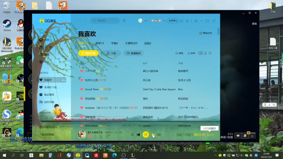Click the QQ音乐 search box
The image size is (283, 159).
(105, 21)
